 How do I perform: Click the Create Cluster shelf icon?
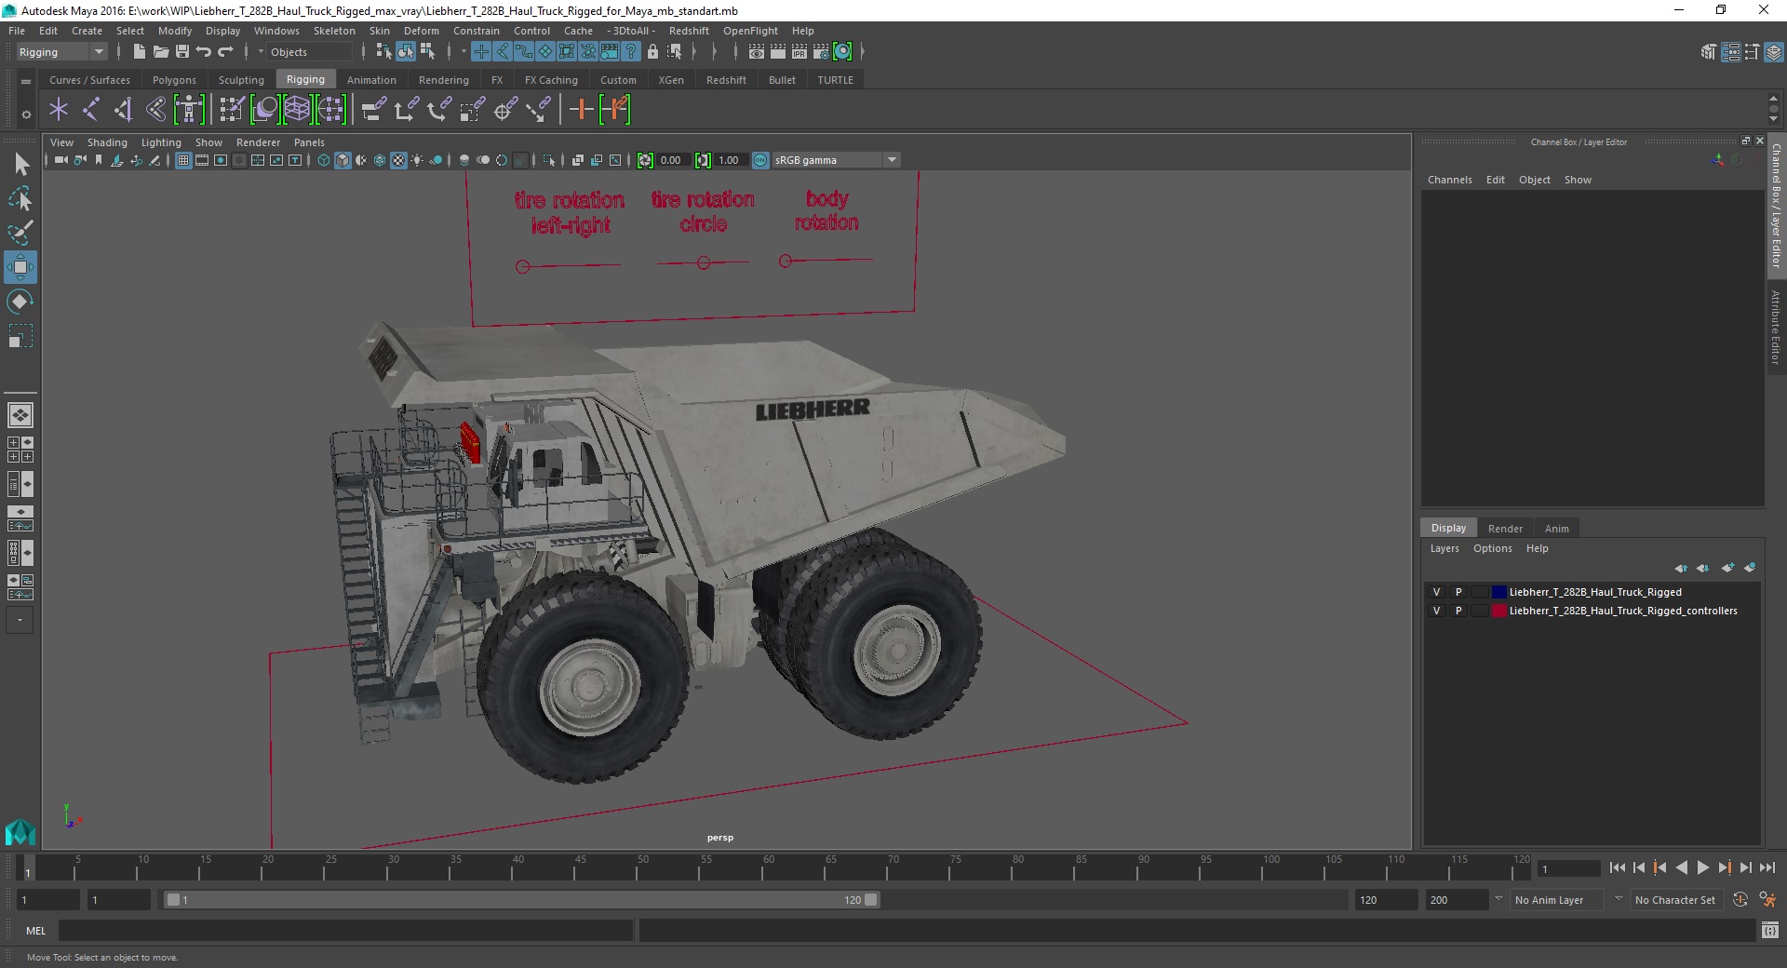330,110
